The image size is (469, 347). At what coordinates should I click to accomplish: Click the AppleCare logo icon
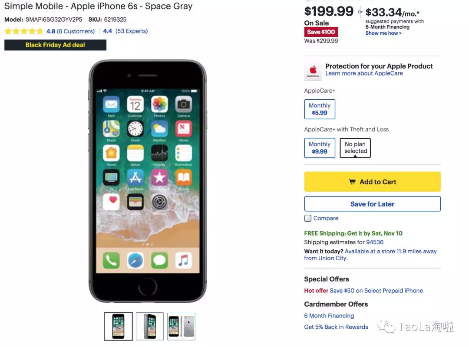[x=313, y=72]
